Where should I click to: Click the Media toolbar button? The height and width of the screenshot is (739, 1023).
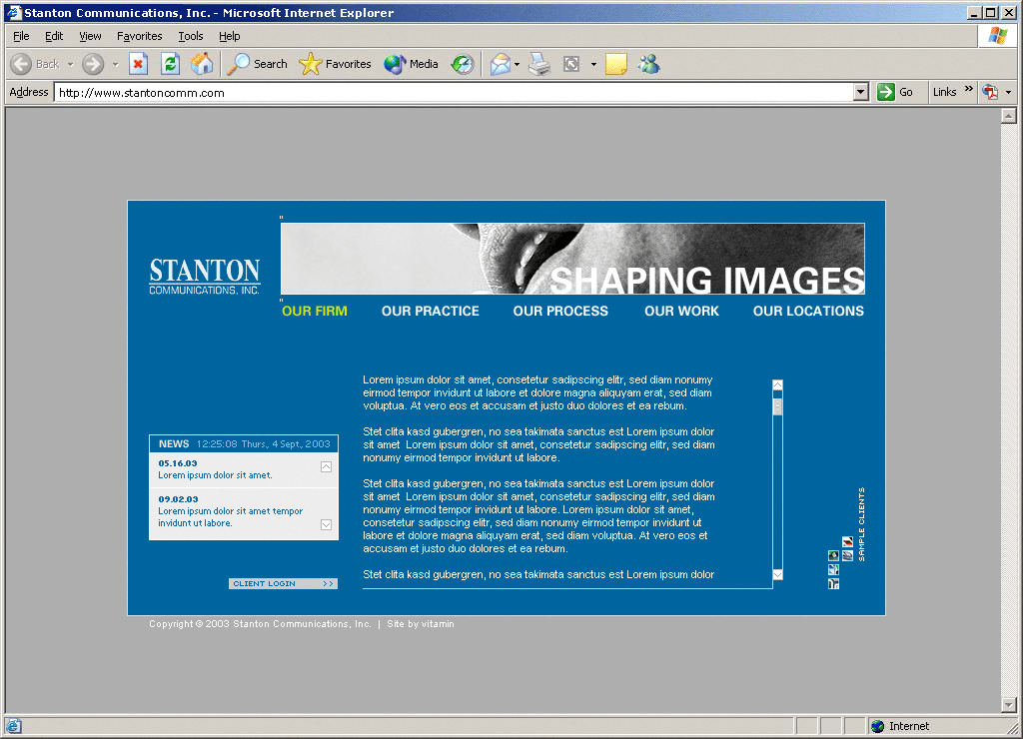coord(412,64)
